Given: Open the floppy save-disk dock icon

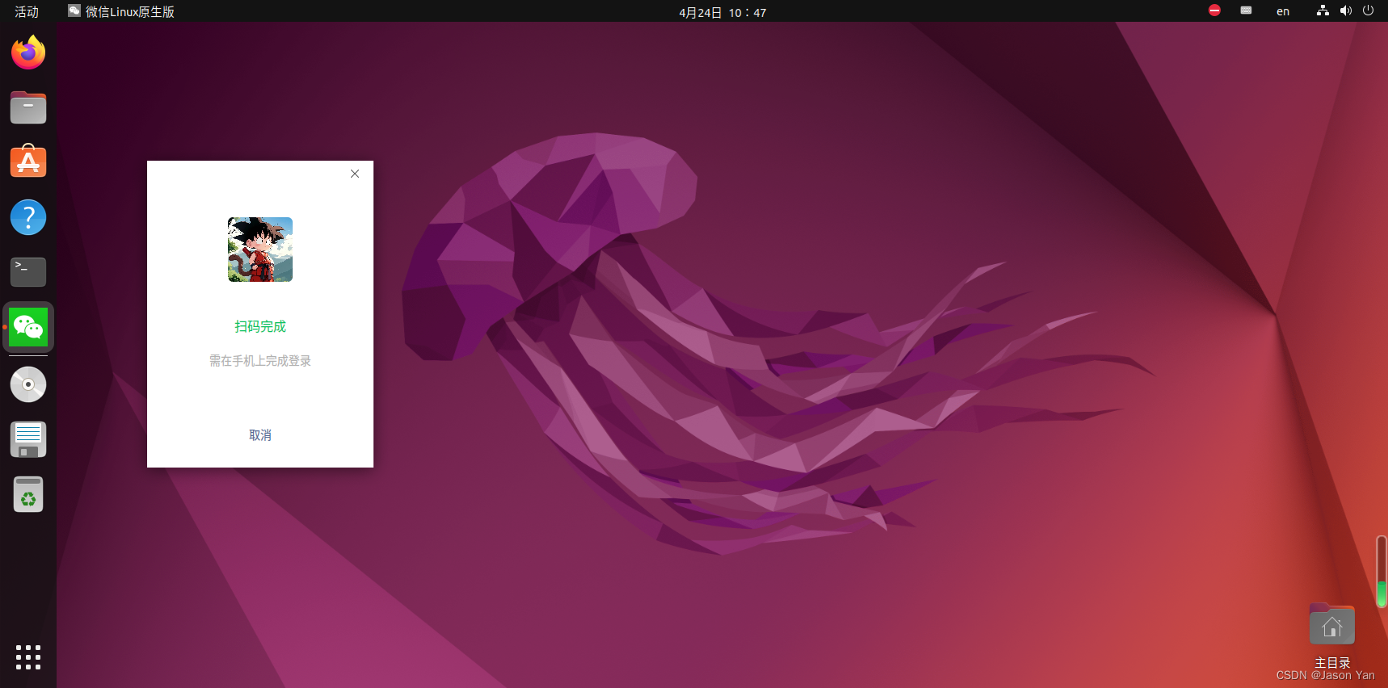Looking at the screenshot, I should coord(28,439).
